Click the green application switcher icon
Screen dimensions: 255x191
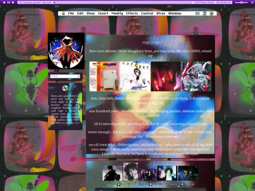(212, 14)
